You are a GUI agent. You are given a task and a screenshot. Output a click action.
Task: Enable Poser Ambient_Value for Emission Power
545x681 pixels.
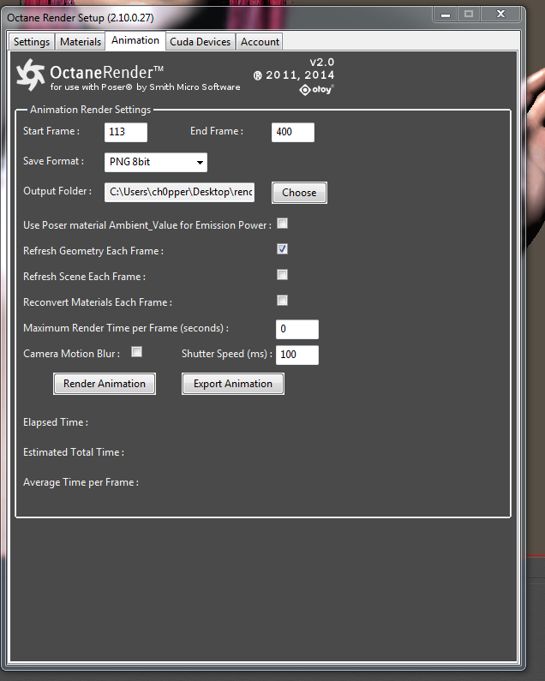tap(283, 224)
